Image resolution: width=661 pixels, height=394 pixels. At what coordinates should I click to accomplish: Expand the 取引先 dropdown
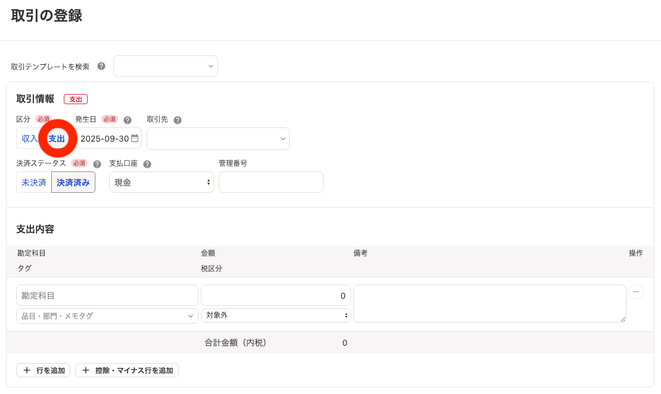point(218,139)
